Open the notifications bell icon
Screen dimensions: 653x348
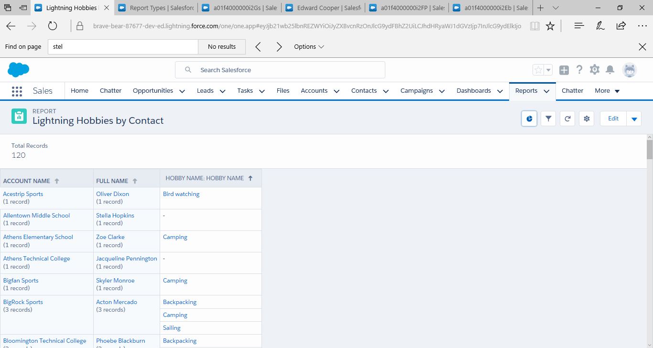pyautogui.click(x=610, y=70)
